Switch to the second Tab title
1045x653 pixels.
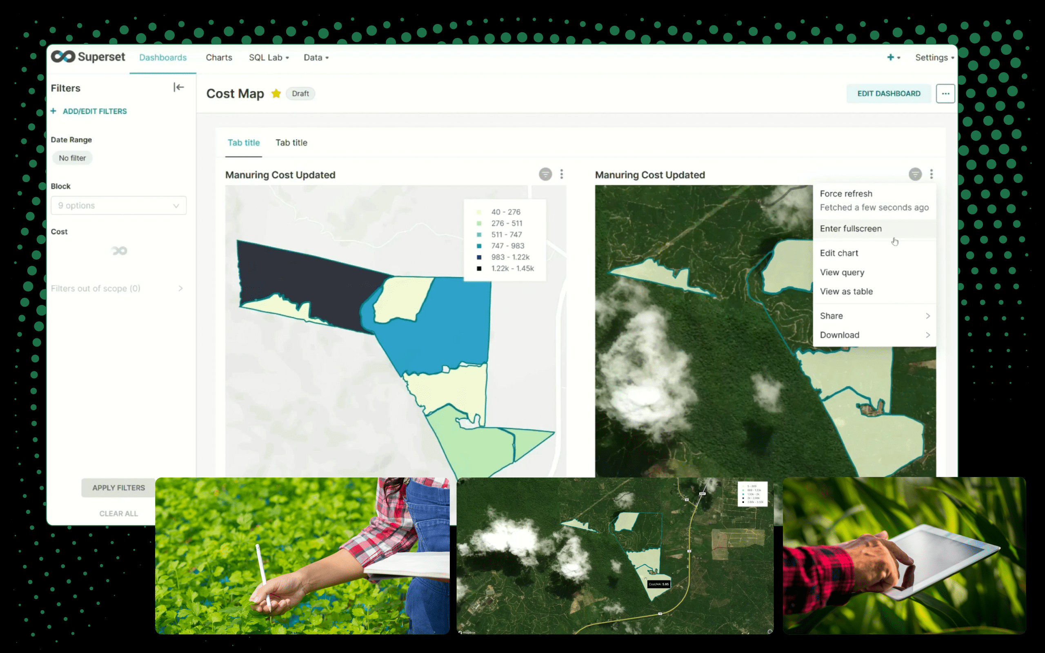[291, 142]
